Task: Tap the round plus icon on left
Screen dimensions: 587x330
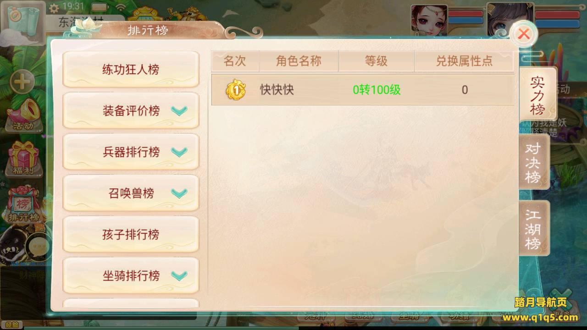Action: tap(22, 82)
